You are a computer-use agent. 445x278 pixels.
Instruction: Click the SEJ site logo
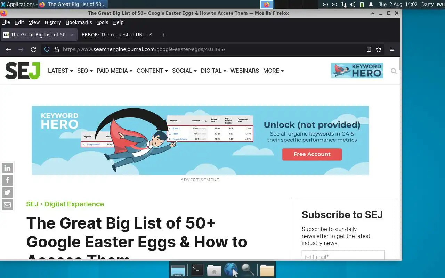pos(23,71)
